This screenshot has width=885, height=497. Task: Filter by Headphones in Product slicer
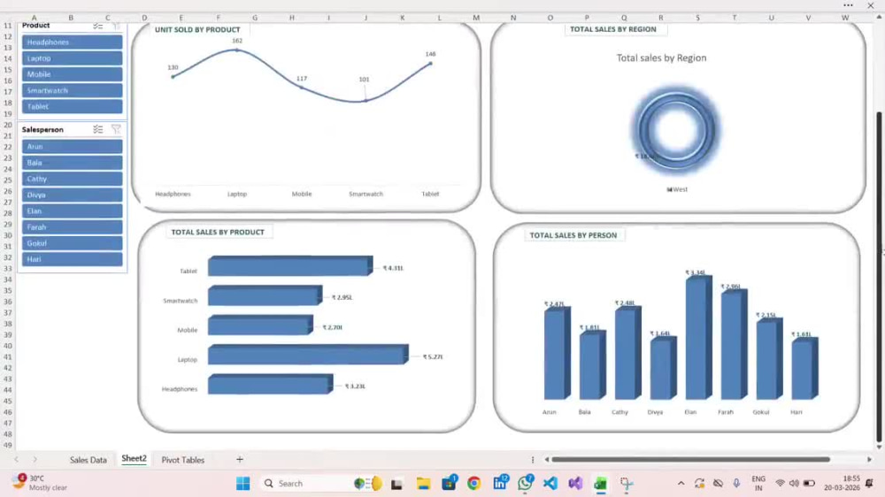pyautogui.click(x=73, y=42)
